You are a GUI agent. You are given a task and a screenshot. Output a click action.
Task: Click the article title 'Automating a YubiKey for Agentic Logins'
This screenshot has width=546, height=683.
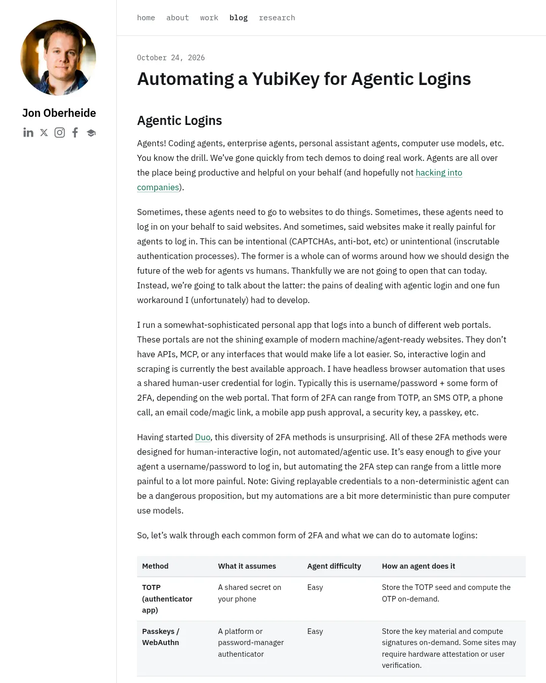[x=304, y=79]
